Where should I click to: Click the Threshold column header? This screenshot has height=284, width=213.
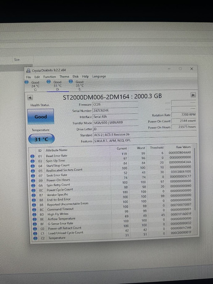(157, 148)
